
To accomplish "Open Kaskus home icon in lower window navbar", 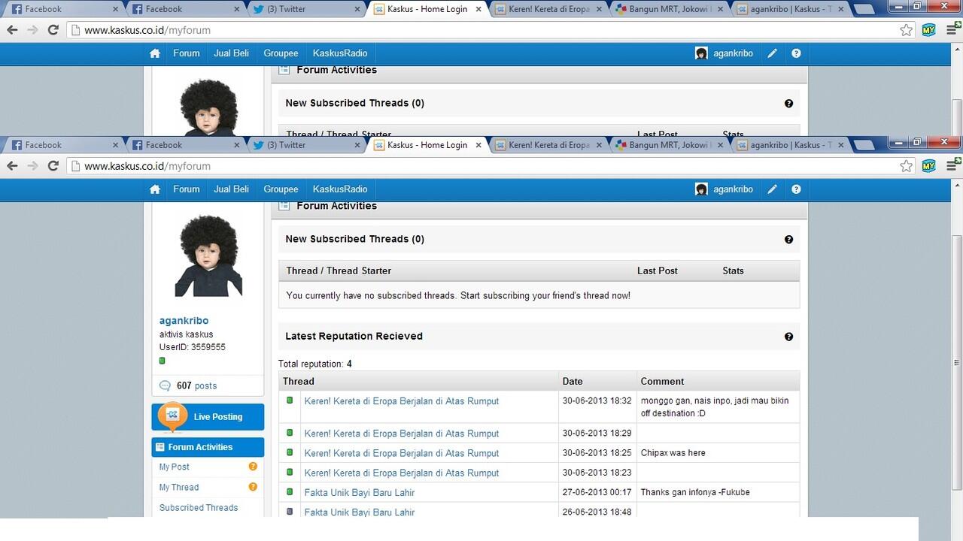I will pyautogui.click(x=155, y=189).
